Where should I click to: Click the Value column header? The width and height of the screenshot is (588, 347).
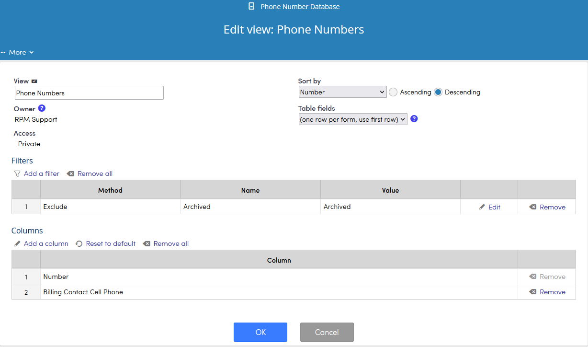pos(390,190)
